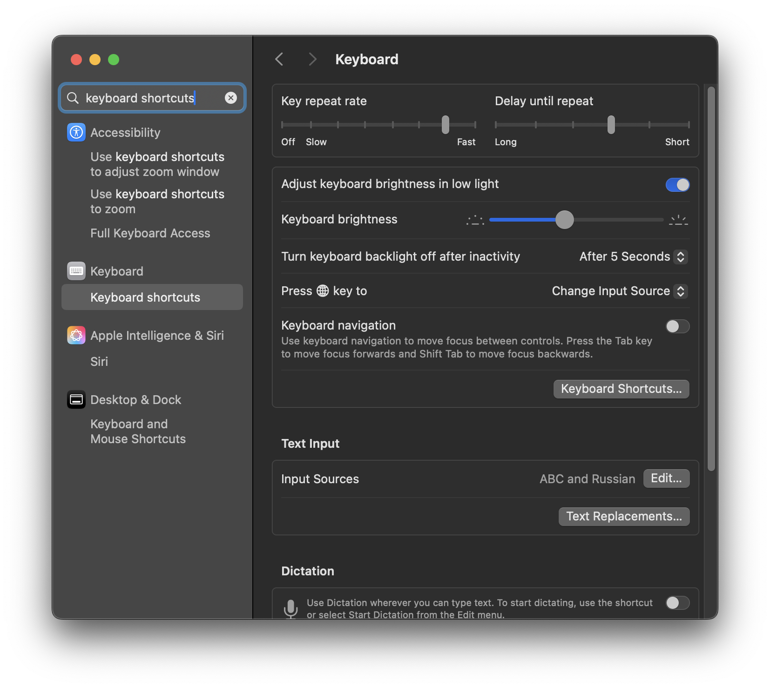The image size is (770, 688).
Task: Select the Accessibility heading in the sidebar
Action: tap(125, 133)
